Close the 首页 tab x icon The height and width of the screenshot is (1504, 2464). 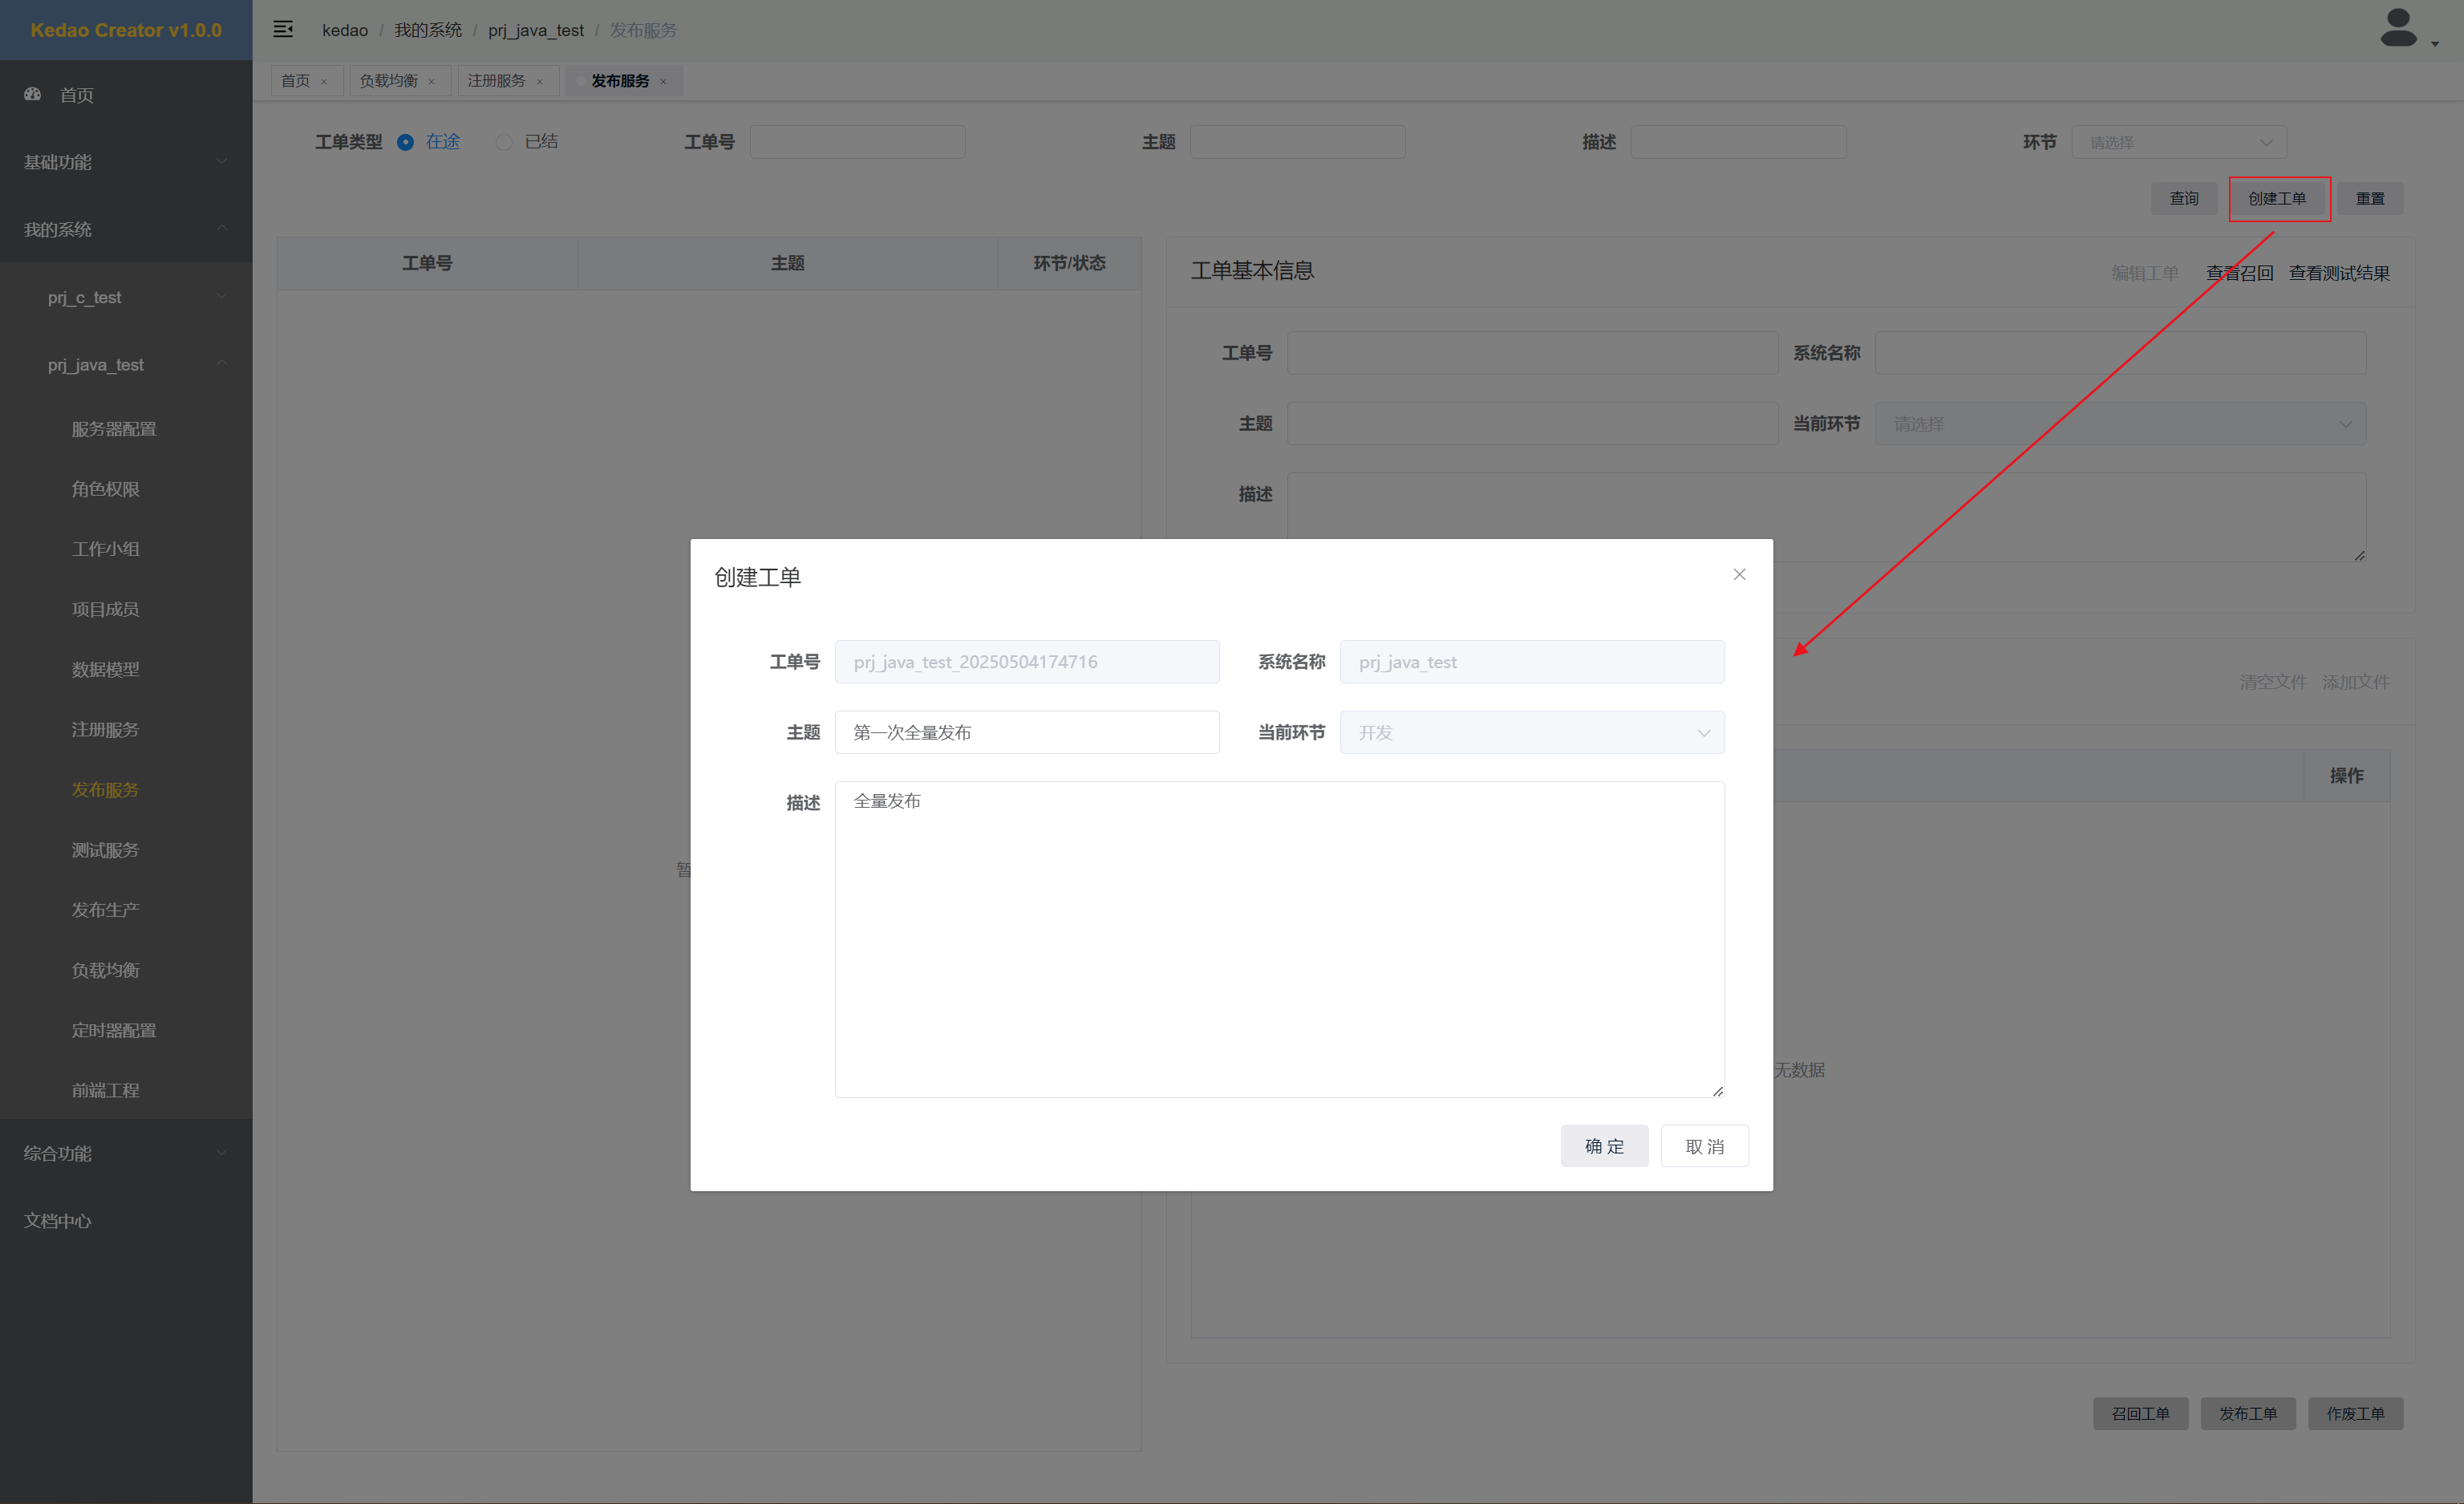pos(324,82)
